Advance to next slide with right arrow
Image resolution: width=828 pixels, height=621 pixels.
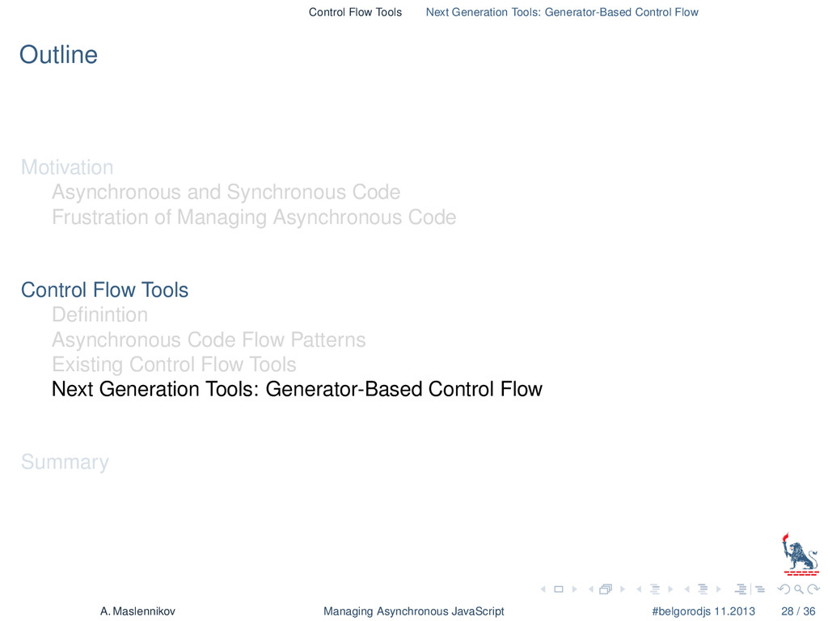click(575, 589)
